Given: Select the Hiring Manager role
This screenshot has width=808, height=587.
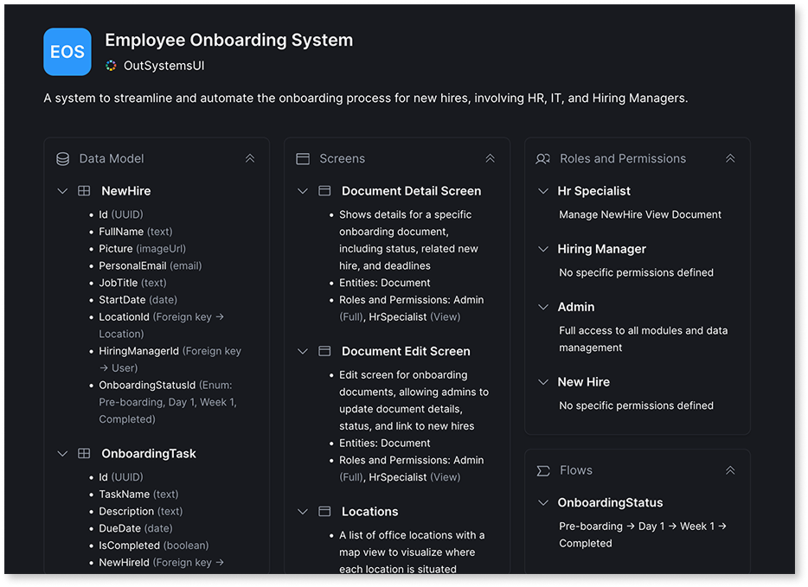Looking at the screenshot, I should point(602,249).
